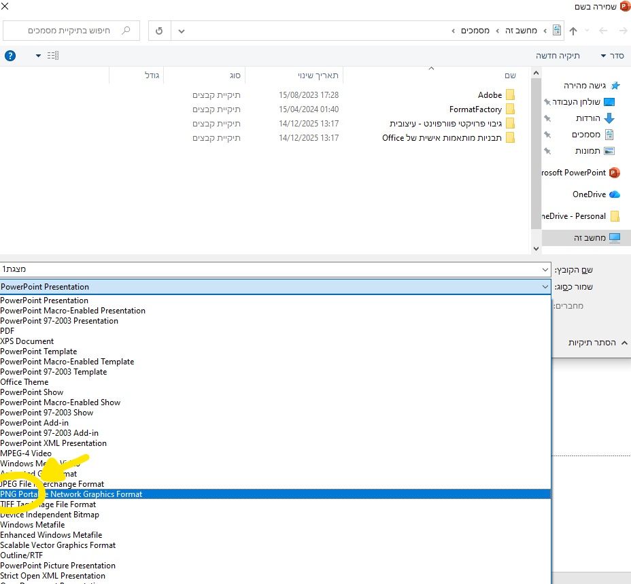
Task: Open the Adobe folder
Action: pyautogui.click(x=490, y=95)
